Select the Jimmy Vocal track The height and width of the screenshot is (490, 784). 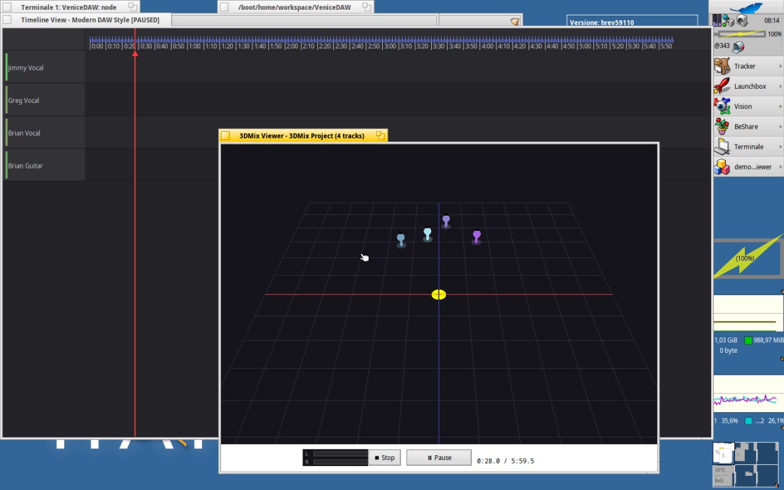click(x=44, y=67)
